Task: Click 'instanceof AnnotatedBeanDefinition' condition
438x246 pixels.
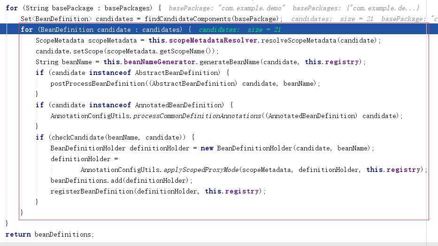Action: click(x=156, y=105)
